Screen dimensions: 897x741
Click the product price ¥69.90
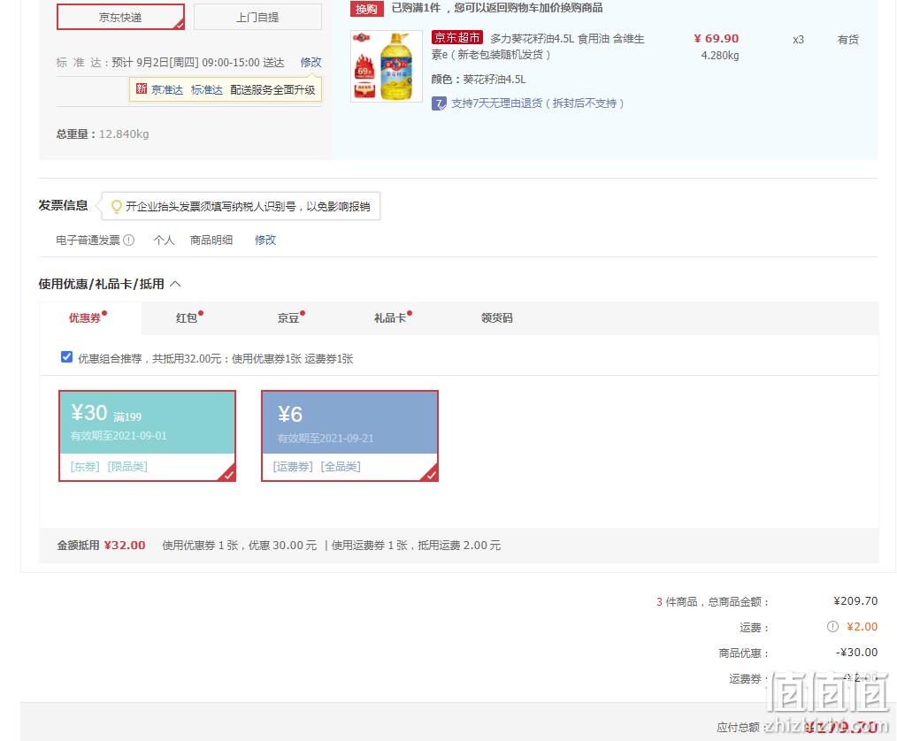(x=717, y=38)
